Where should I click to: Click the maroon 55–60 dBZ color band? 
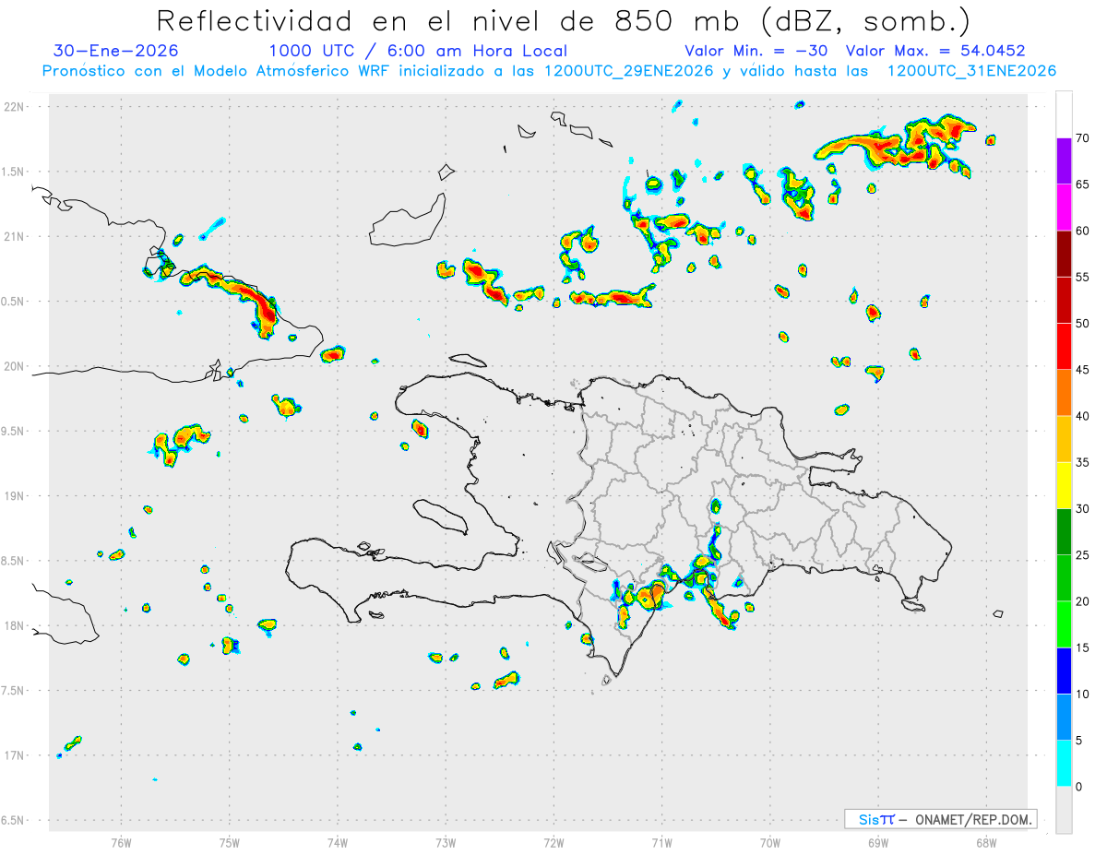[1064, 254]
